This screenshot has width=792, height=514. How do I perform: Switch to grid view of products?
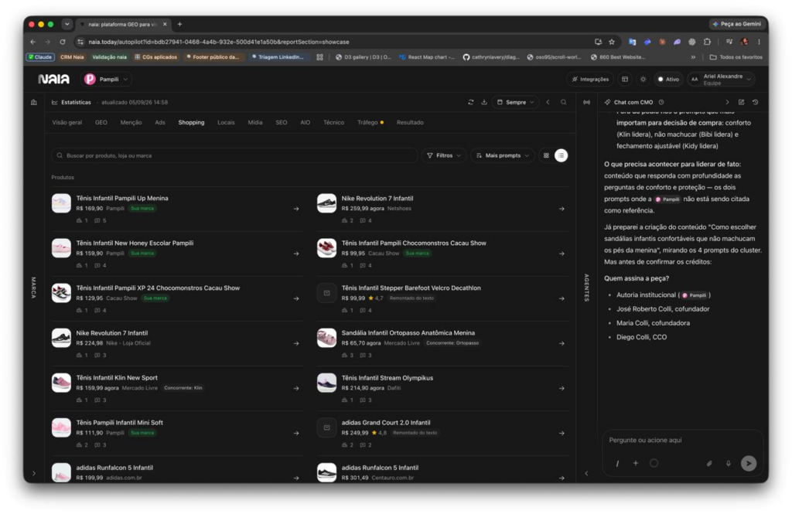(x=546, y=155)
